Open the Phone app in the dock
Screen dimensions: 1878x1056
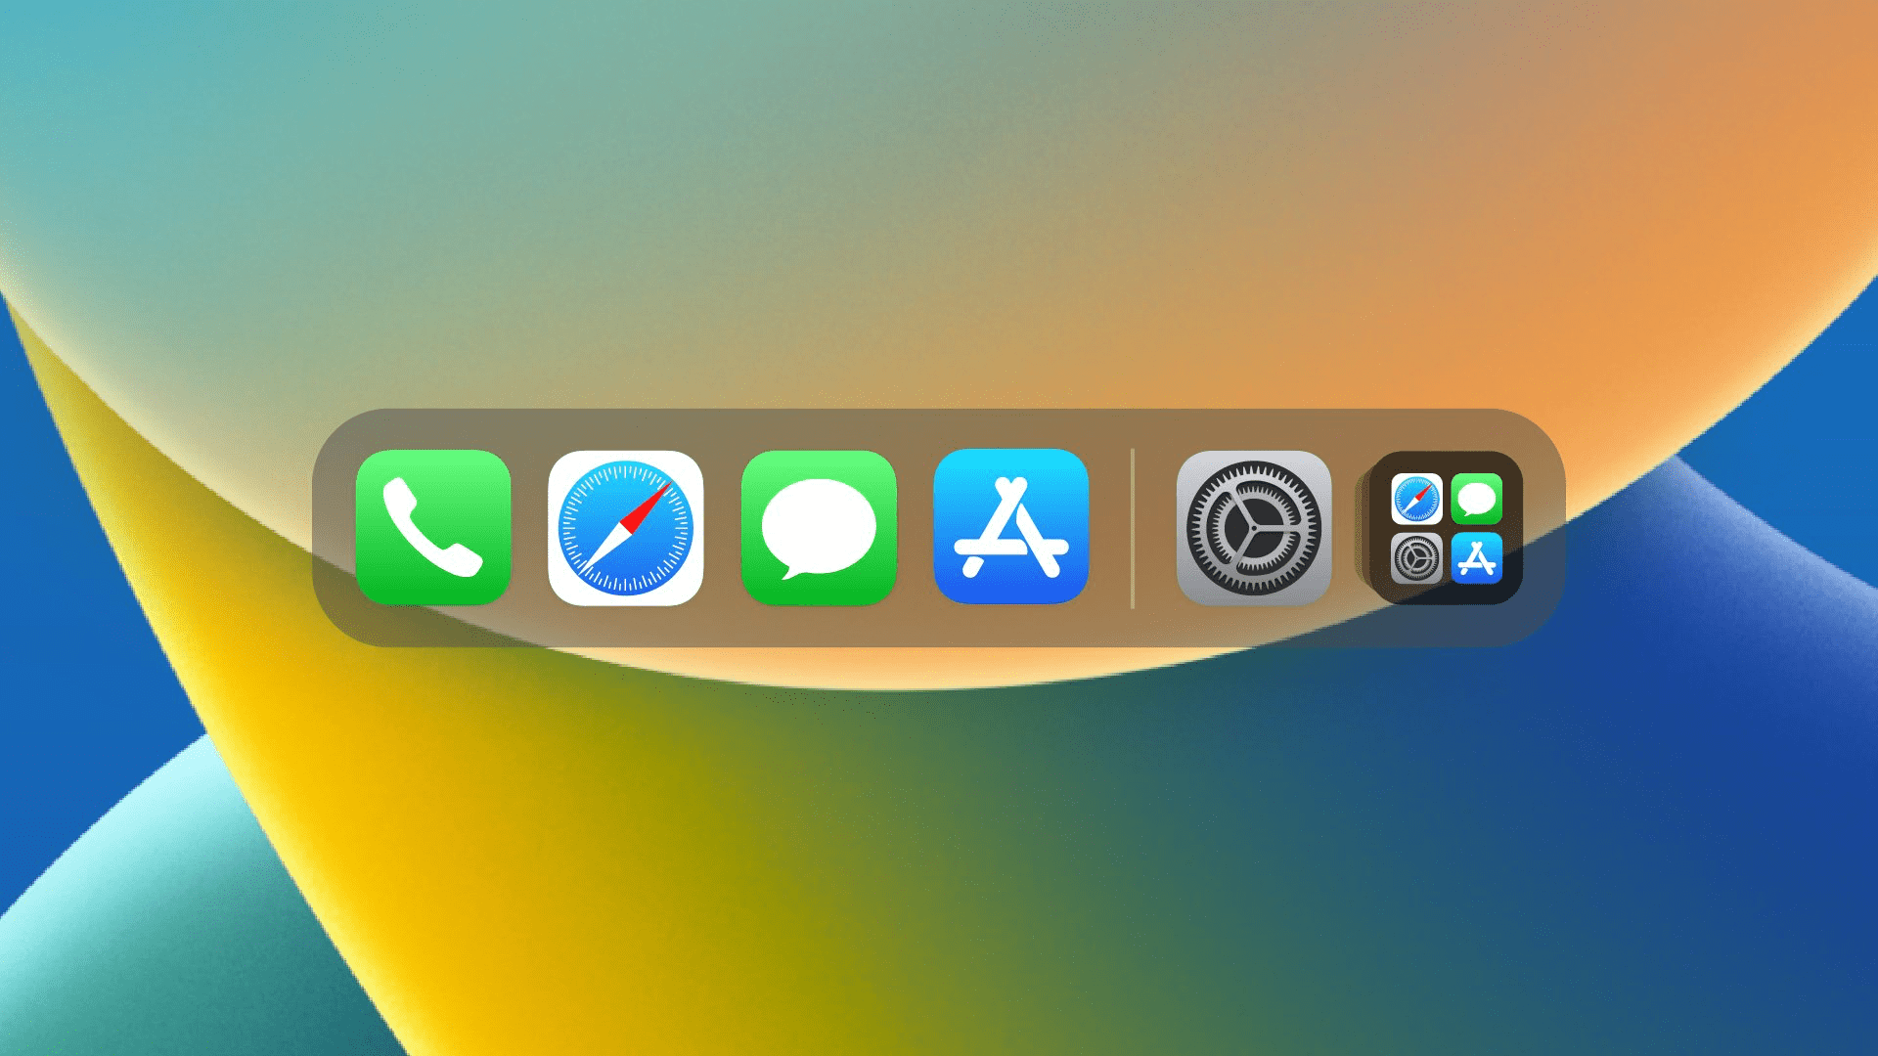pyautogui.click(x=433, y=527)
